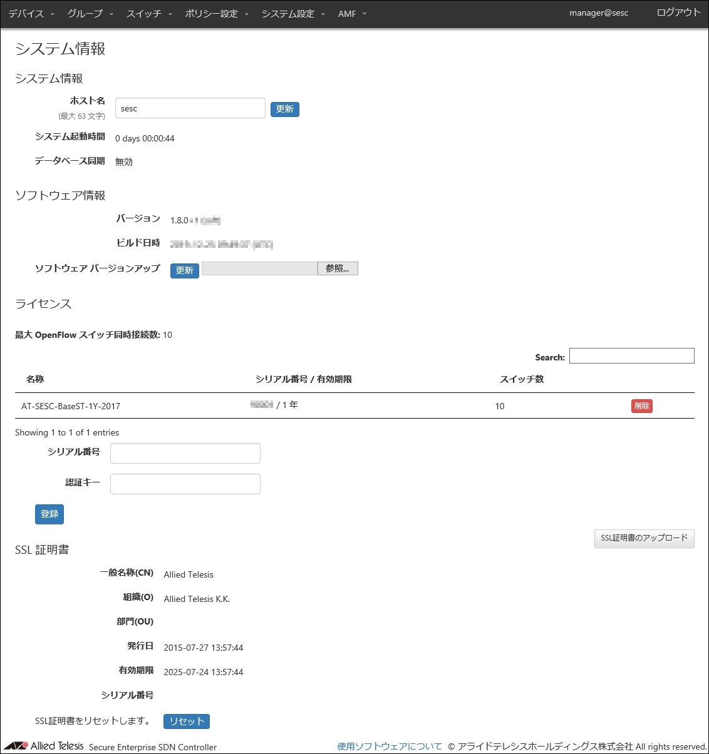Viewport: 709px width, 754px height.
Task: Expand the グループ menu
Action: [90, 13]
